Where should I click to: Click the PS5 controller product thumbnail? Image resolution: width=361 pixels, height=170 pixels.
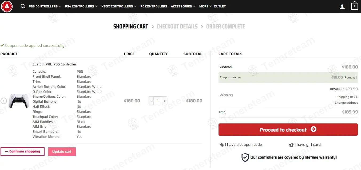(19, 101)
